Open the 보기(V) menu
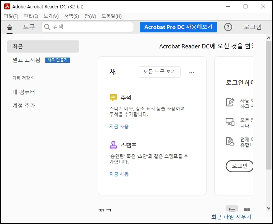This screenshot has height=224, width=273. [x=51, y=16]
